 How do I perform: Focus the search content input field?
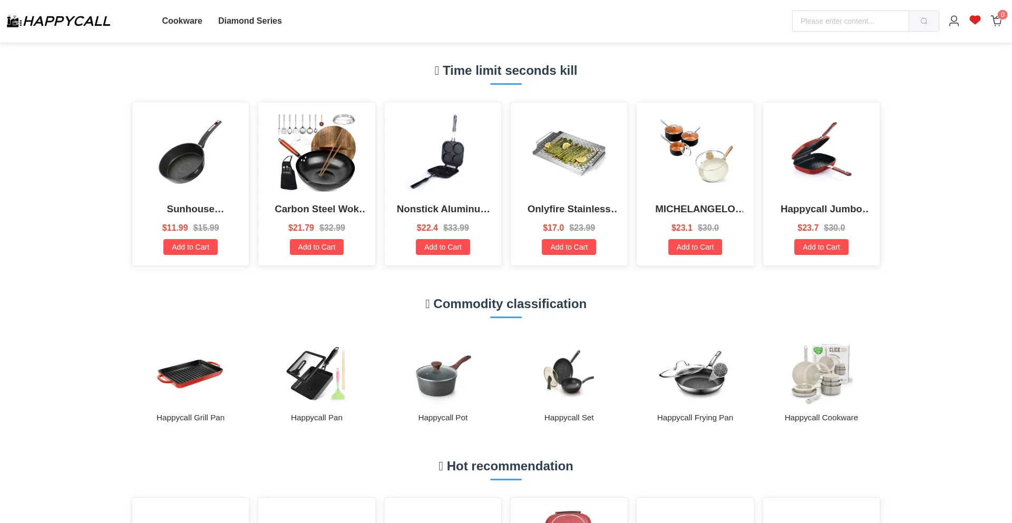coord(850,21)
